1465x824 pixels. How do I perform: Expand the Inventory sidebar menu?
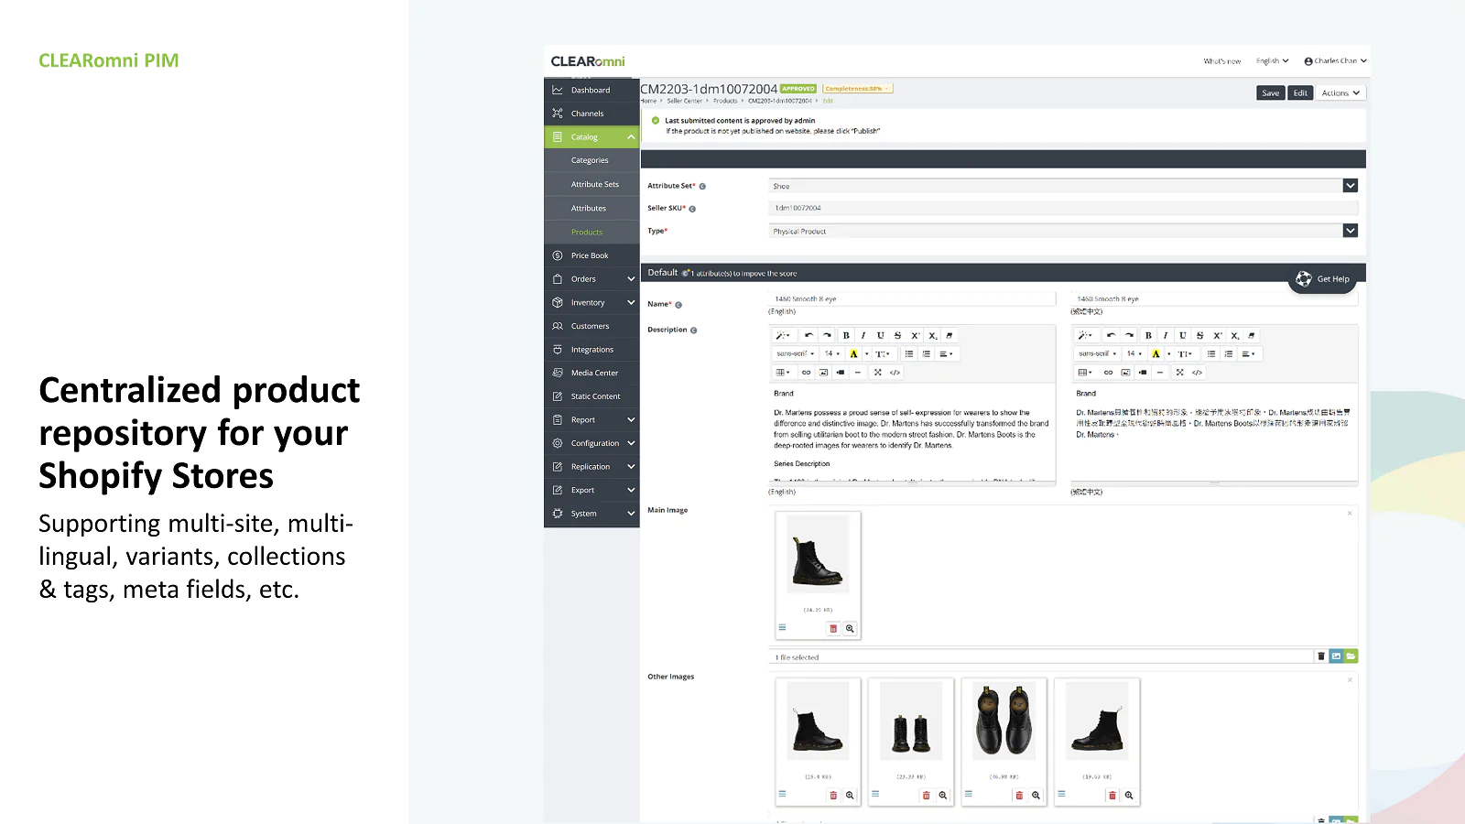click(x=591, y=302)
